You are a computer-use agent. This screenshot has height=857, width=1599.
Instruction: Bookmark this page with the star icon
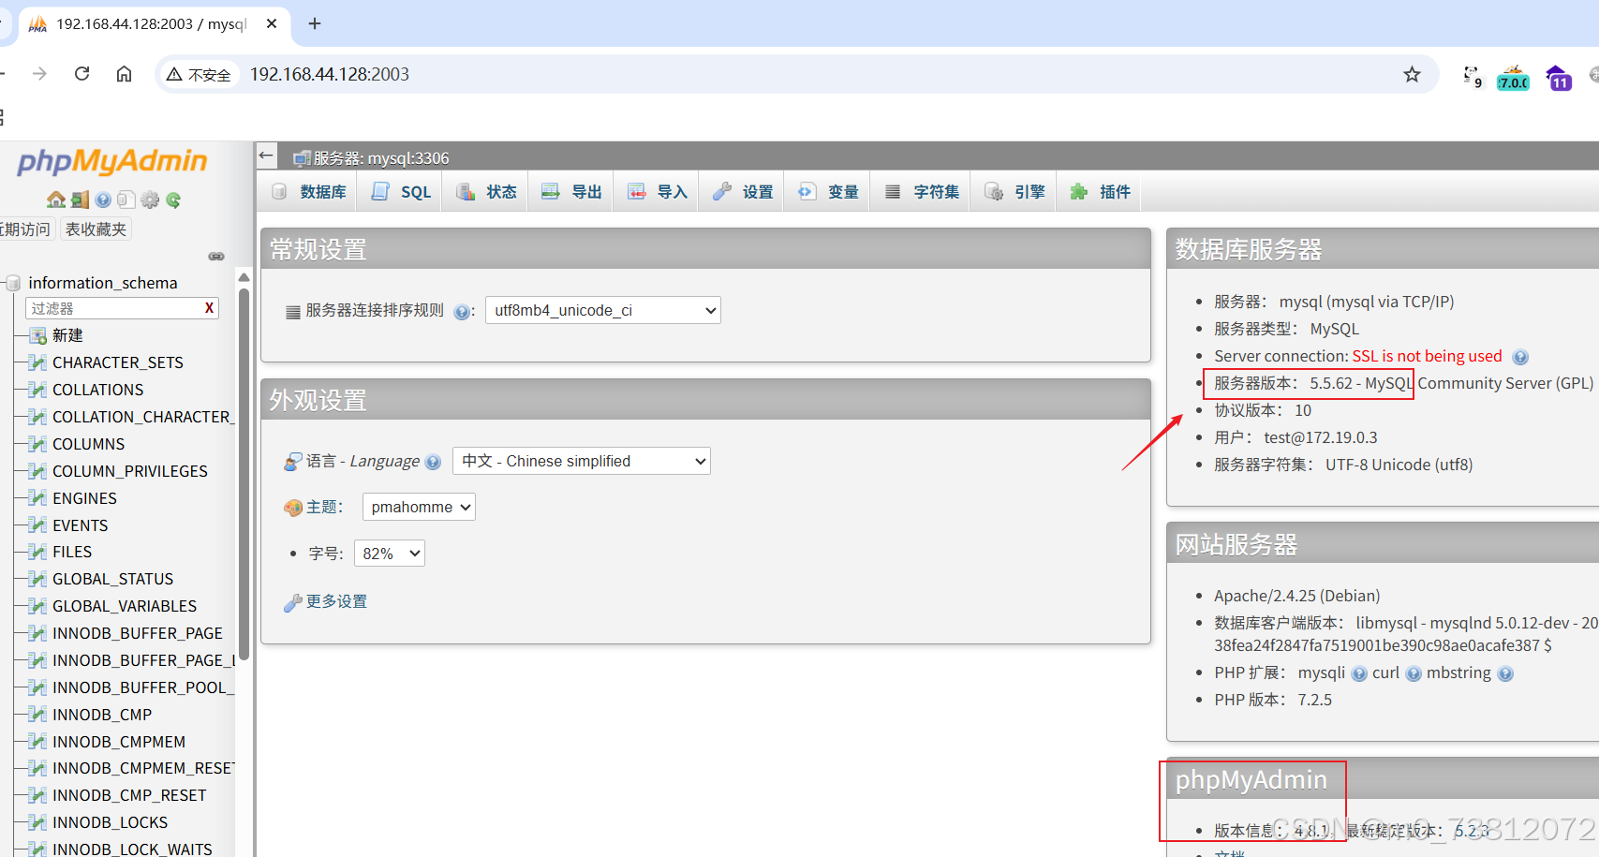tap(1412, 74)
